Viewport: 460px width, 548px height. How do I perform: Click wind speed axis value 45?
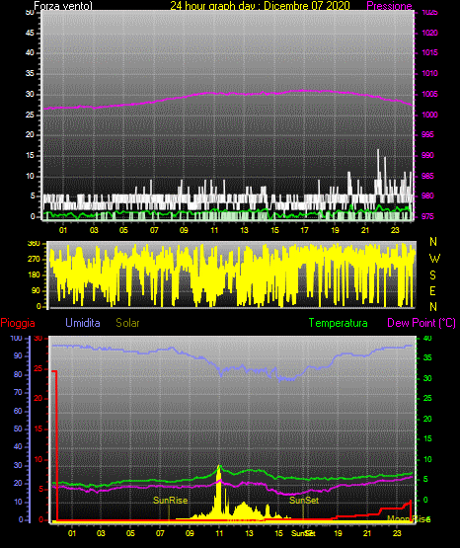pyautogui.click(x=30, y=34)
